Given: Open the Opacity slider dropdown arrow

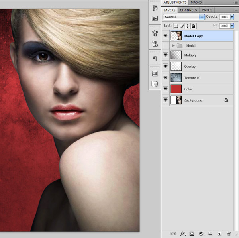Looking at the screenshot, I should [x=232, y=17].
